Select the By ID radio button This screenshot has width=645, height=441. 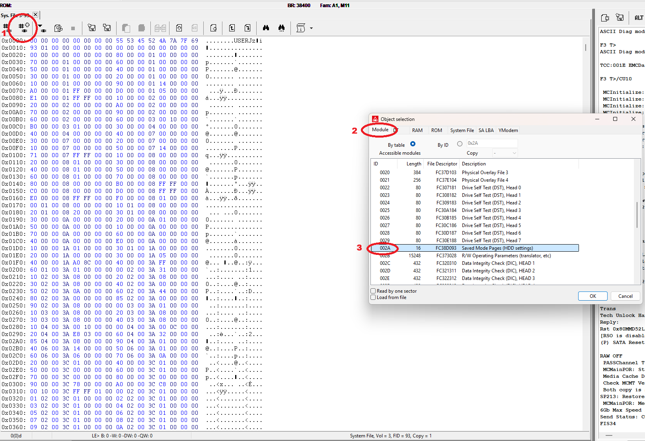[460, 144]
